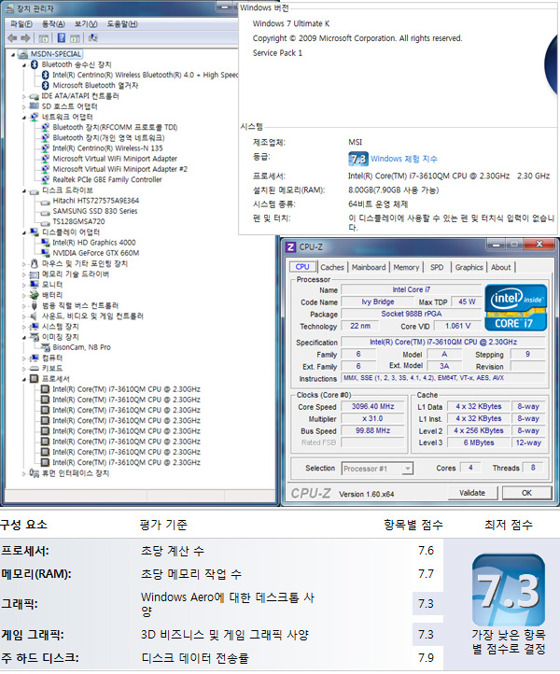
Task: Switch to the Mainboard tab in CPU-Z
Action: tap(369, 267)
